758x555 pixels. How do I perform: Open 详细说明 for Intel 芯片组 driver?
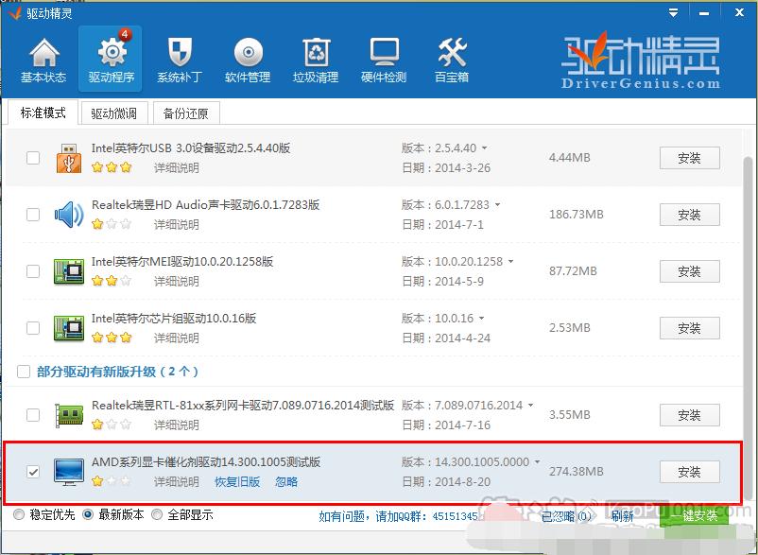point(177,338)
